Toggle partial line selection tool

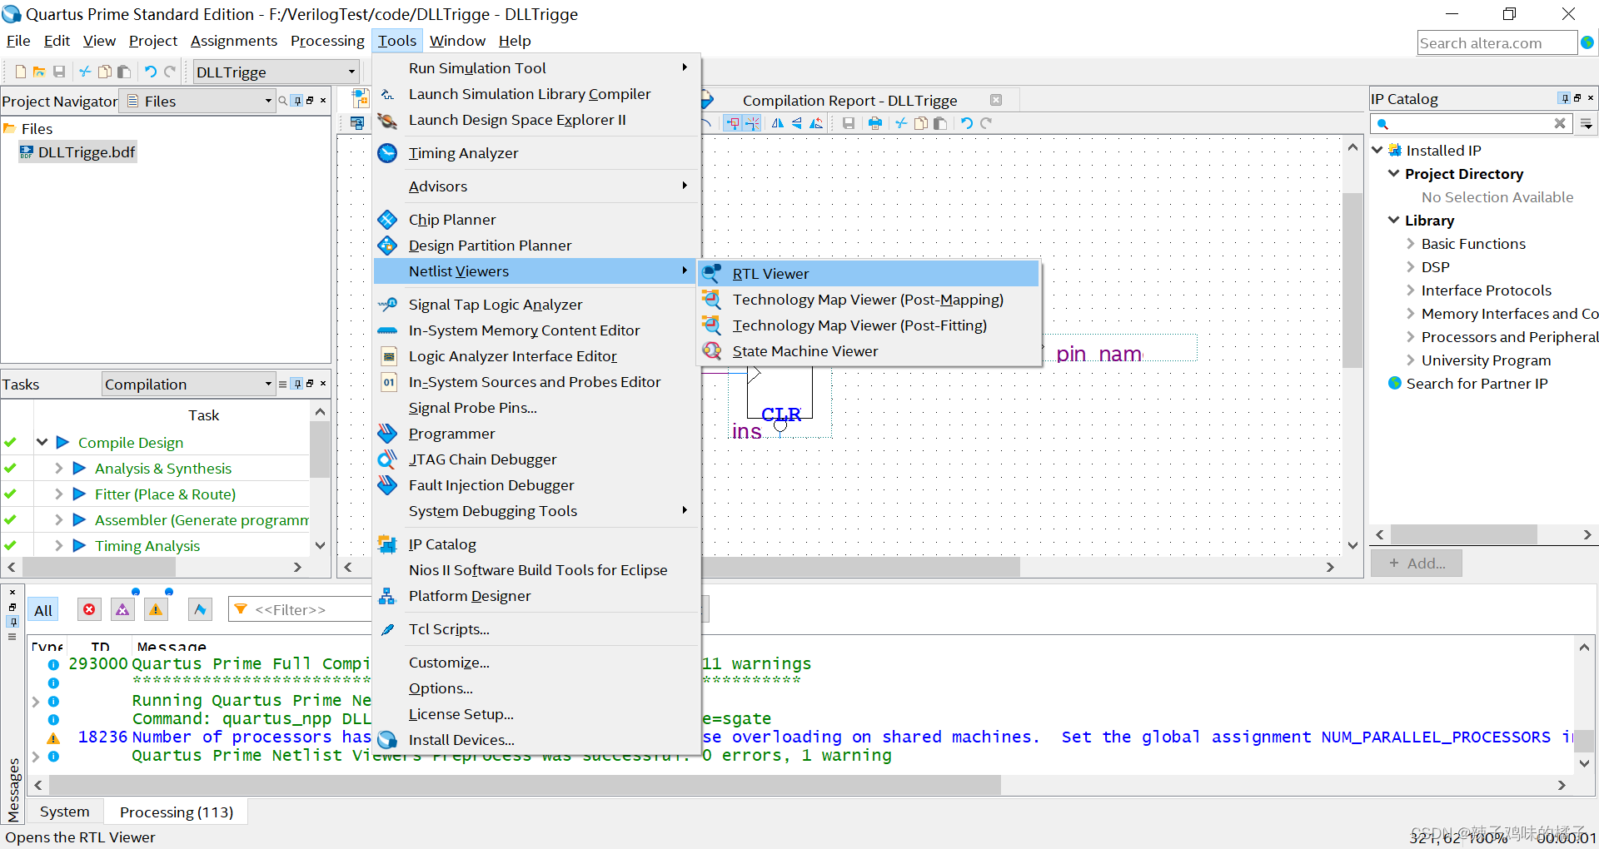point(753,123)
